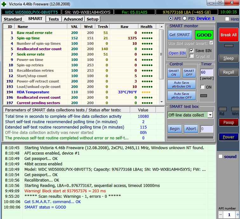Click the ID column header
Image resolution: width=240 pixels, height=219 pixels.
click(x=10, y=27)
